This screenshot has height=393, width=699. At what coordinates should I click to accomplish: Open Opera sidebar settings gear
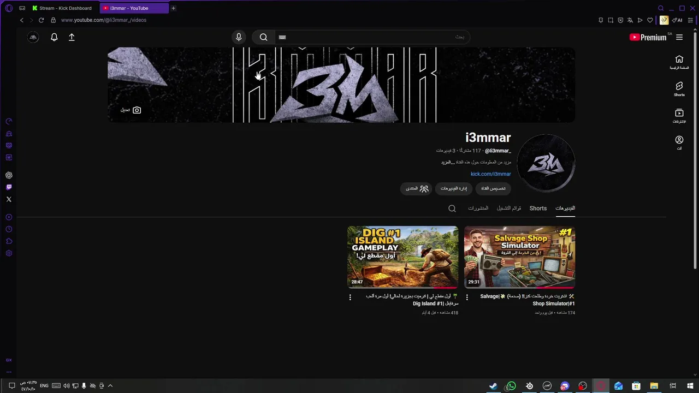coord(9,253)
